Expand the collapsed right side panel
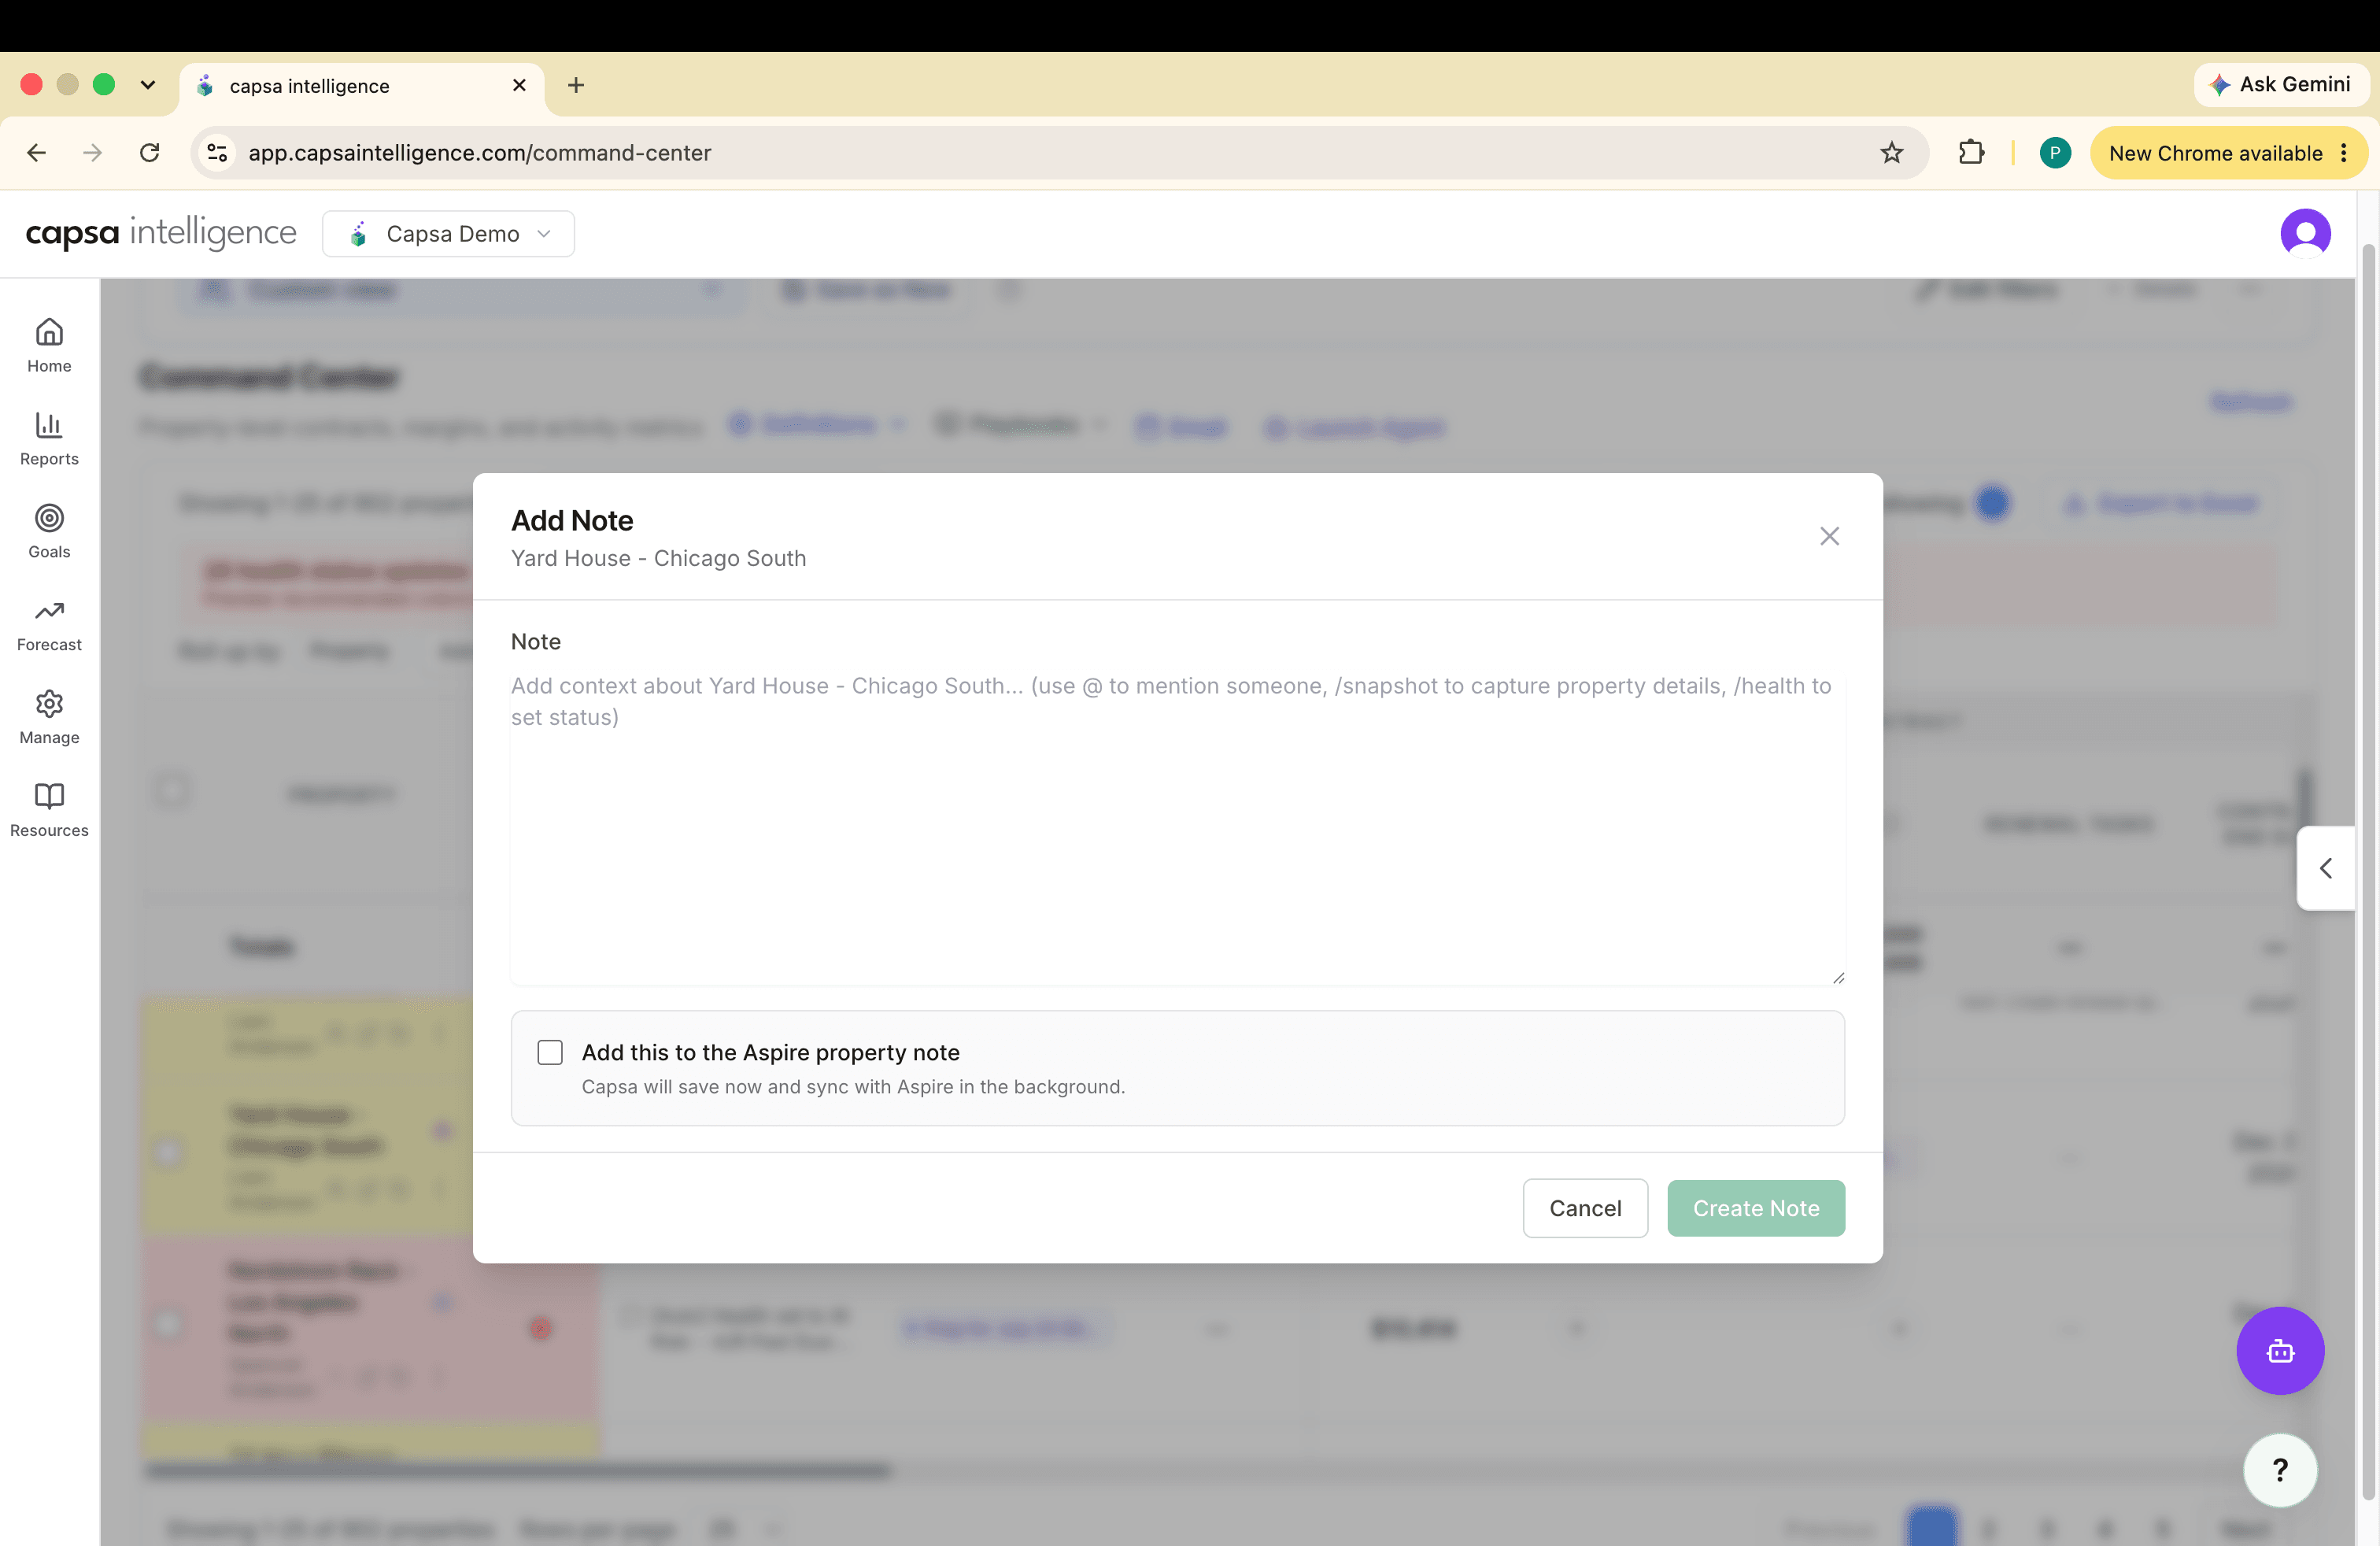This screenshot has width=2380, height=1546. tap(2326, 868)
